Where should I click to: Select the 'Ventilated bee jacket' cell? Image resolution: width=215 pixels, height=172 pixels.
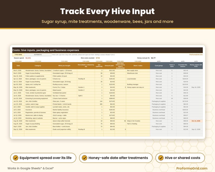[x=64, y=93]
